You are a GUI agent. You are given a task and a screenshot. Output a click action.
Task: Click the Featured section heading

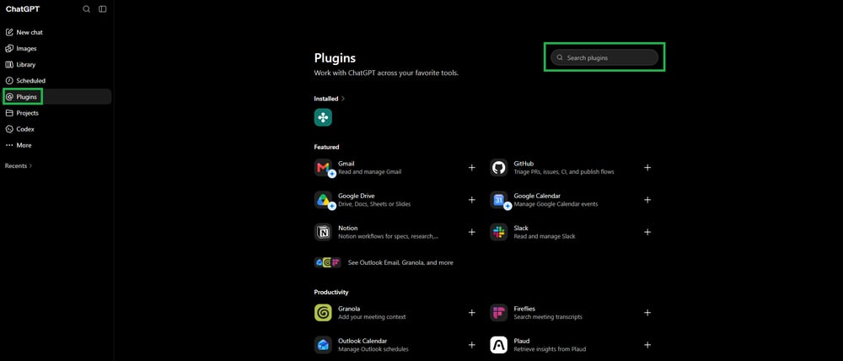327,147
